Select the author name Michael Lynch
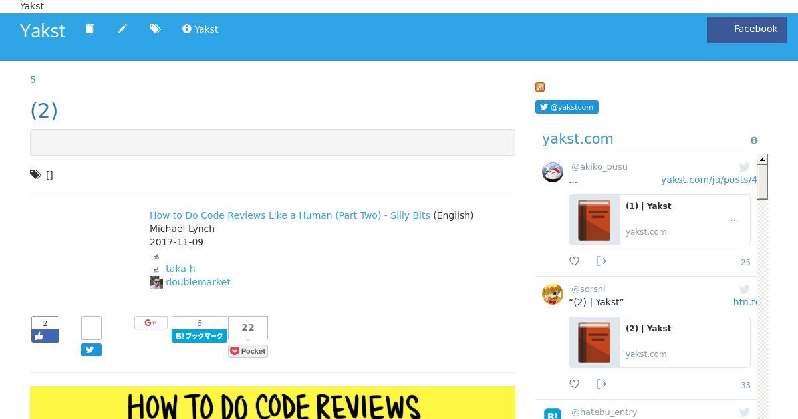This screenshot has height=419, width=798. pyautogui.click(x=182, y=229)
